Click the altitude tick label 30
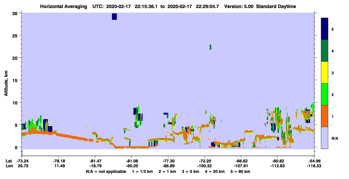 pyautogui.click(x=16, y=13)
